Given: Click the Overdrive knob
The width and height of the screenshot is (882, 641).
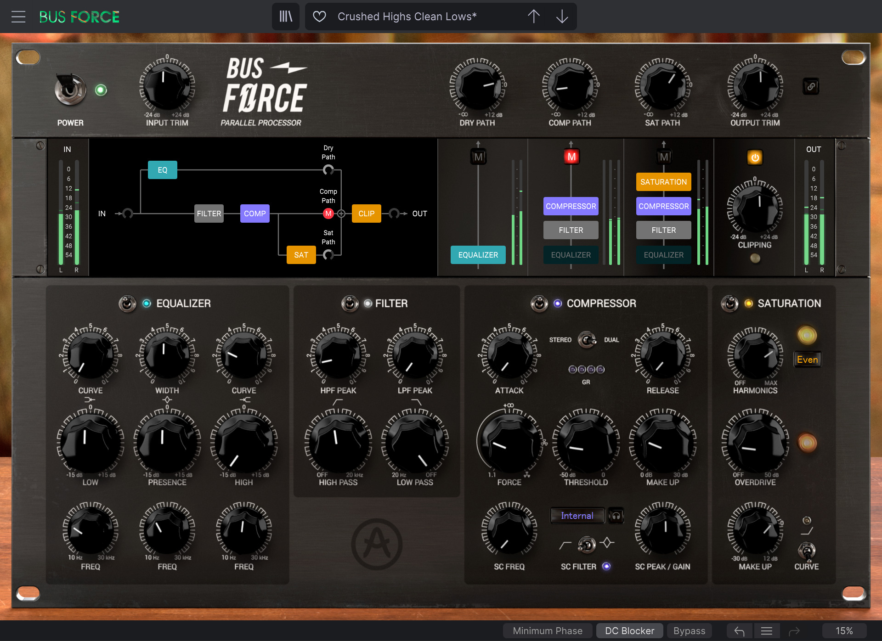Looking at the screenshot, I should (755, 443).
